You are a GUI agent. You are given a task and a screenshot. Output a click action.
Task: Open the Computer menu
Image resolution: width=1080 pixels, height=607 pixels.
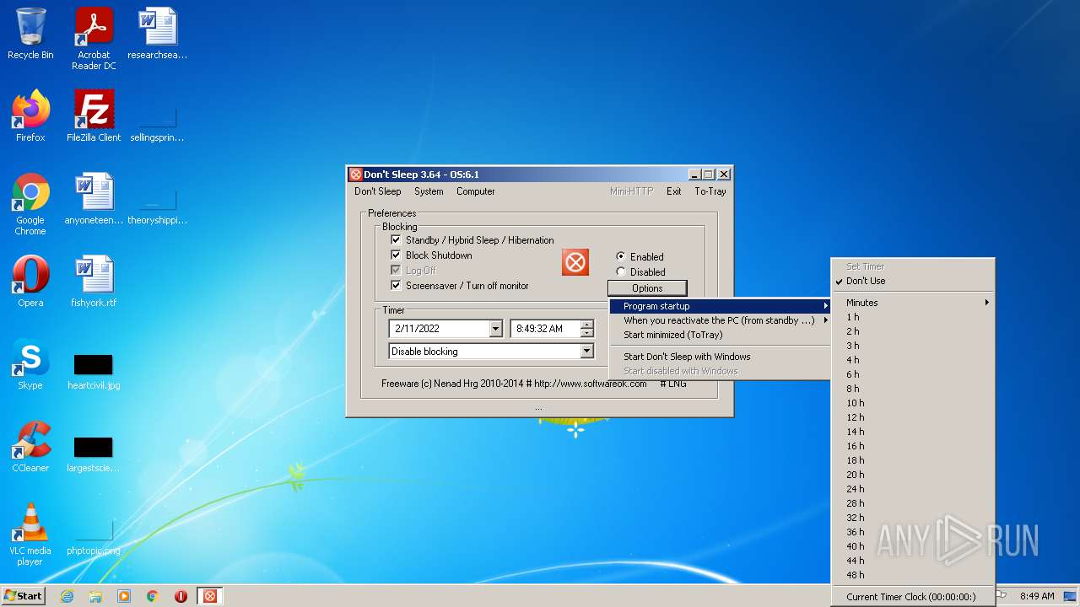click(x=476, y=191)
